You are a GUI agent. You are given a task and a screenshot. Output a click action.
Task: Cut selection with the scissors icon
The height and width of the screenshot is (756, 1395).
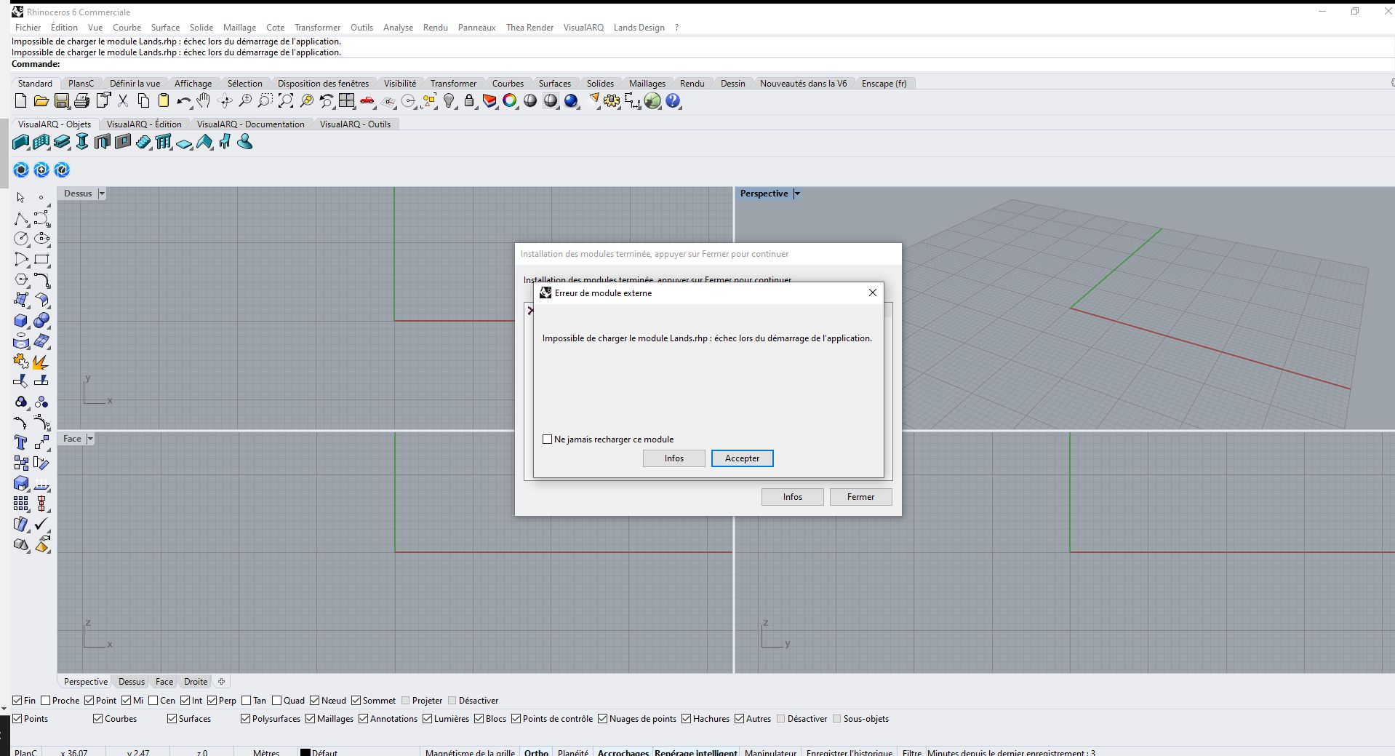pyautogui.click(x=123, y=101)
